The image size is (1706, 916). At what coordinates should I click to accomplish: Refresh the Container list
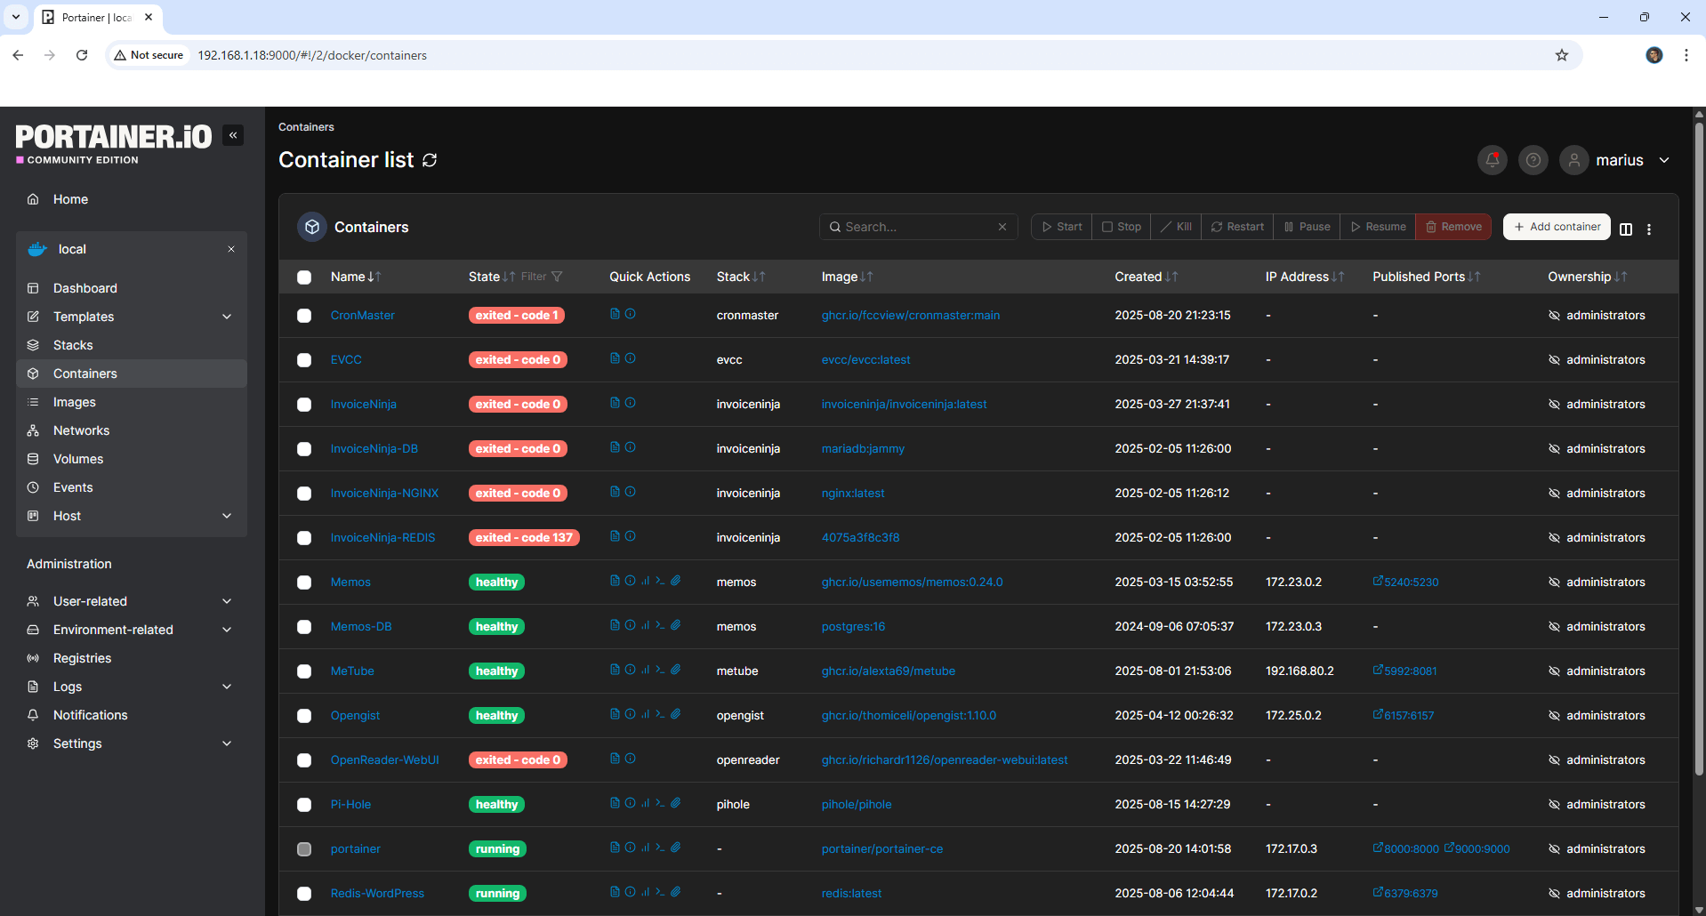(430, 160)
